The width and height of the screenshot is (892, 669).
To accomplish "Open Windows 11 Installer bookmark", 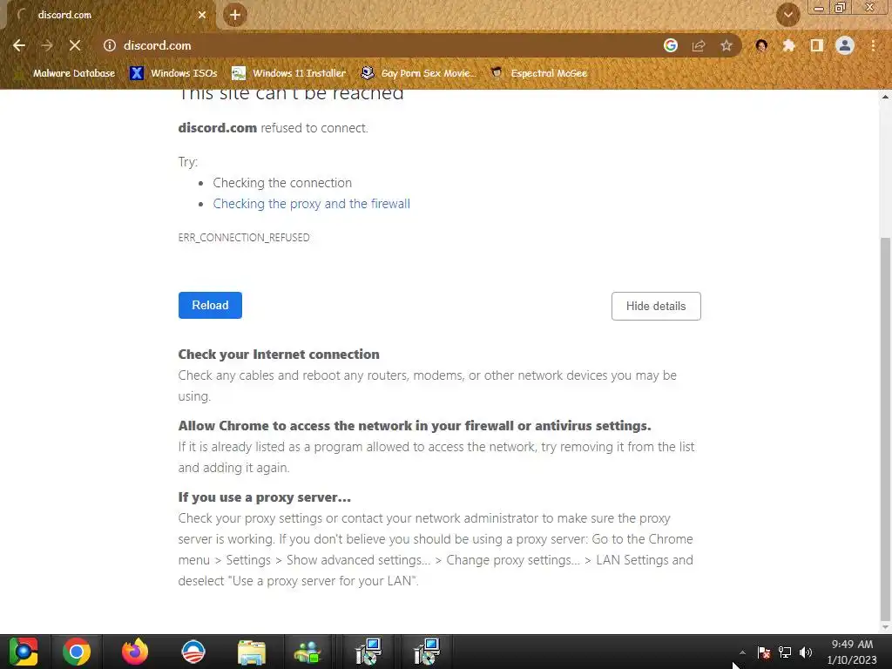I will click(289, 73).
